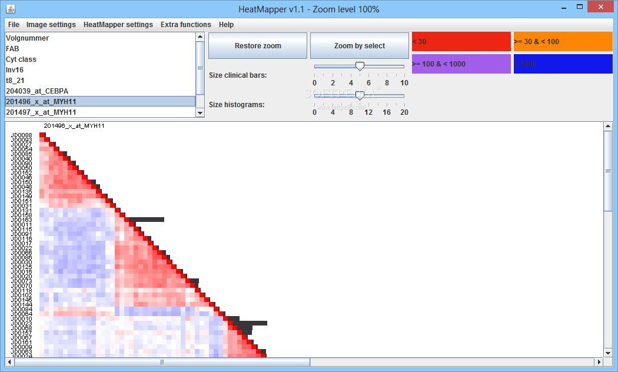Viewport: 618px width, 372px height.
Task: Select FAB in the variable list
Action: tap(100, 49)
